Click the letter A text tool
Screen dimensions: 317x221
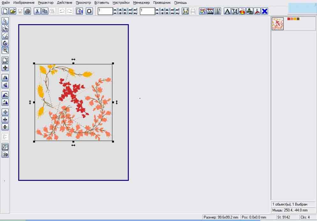pos(227,11)
